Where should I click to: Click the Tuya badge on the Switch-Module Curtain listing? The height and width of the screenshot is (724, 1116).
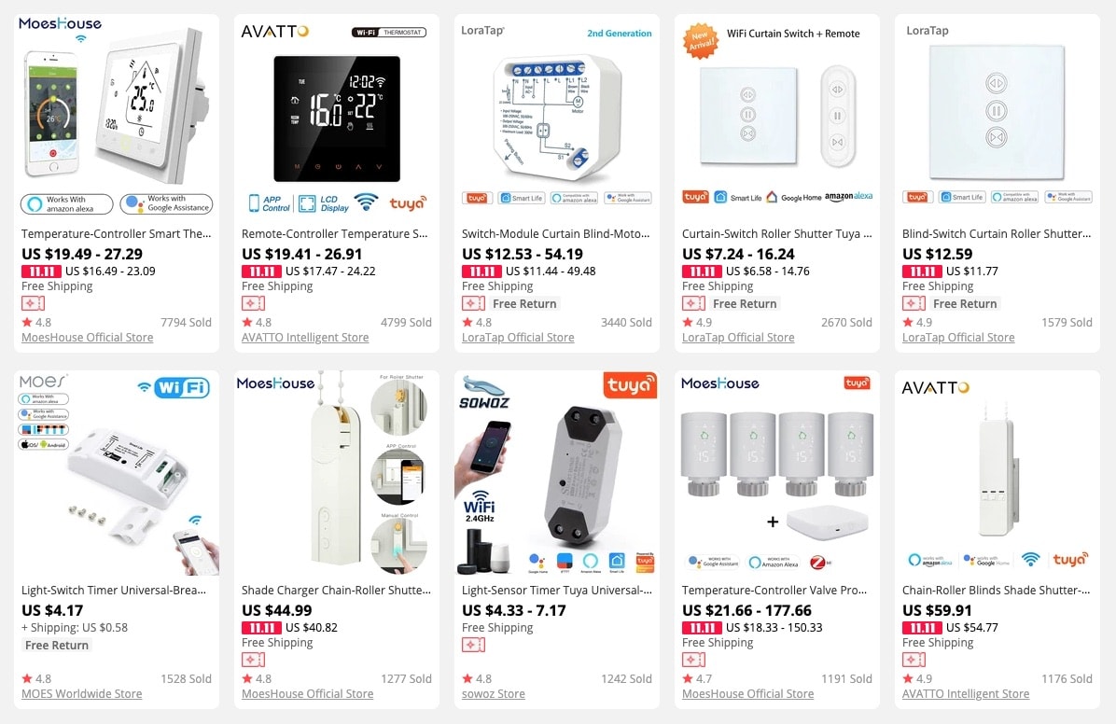pyautogui.click(x=477, y=197)
